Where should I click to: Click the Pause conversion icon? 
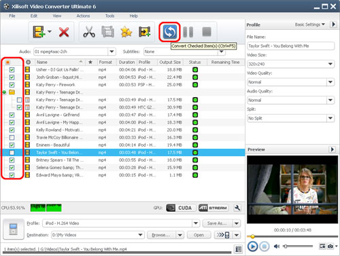point(188,32)
